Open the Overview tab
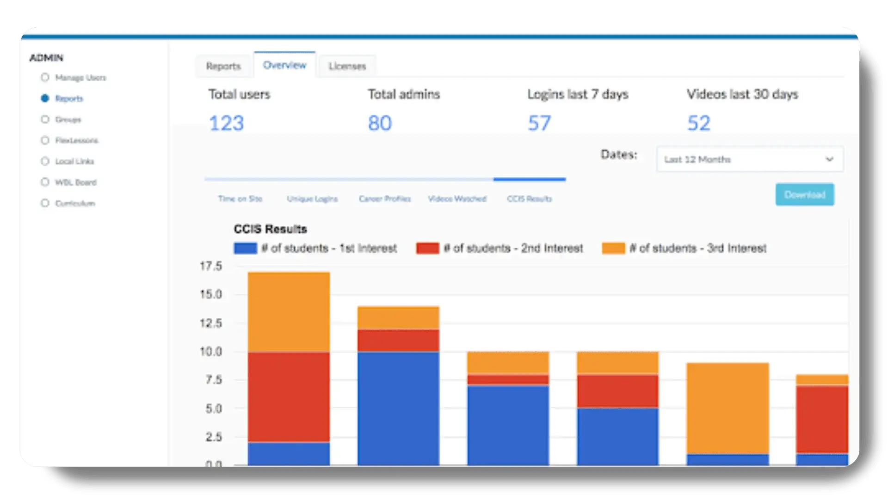Screen dimensions: 888x499 tap(284, 65)
